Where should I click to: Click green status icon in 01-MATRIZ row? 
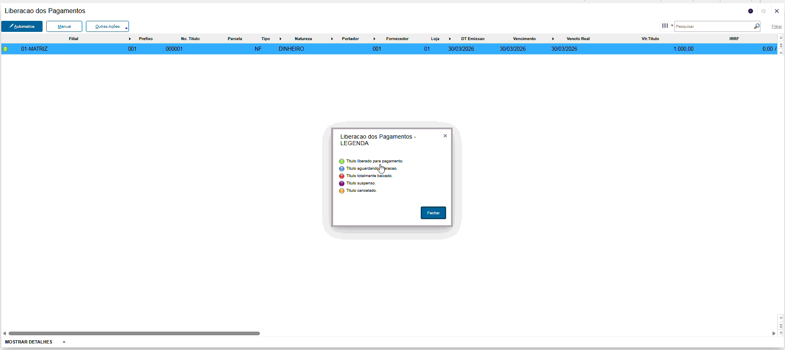click(x=5, y=49)
